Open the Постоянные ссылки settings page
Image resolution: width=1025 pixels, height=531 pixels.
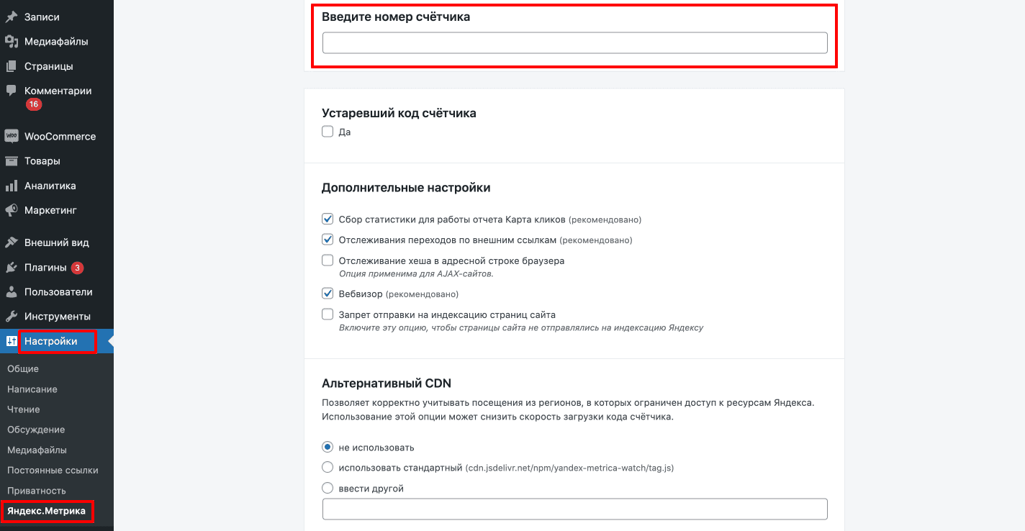[53, 471]
